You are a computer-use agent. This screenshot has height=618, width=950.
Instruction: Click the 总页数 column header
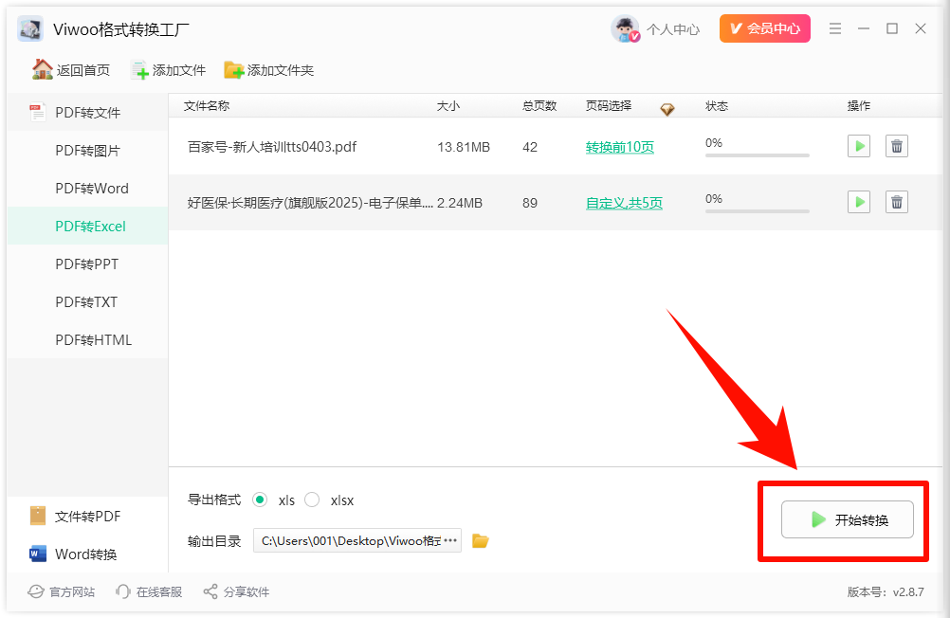point(539,106)
